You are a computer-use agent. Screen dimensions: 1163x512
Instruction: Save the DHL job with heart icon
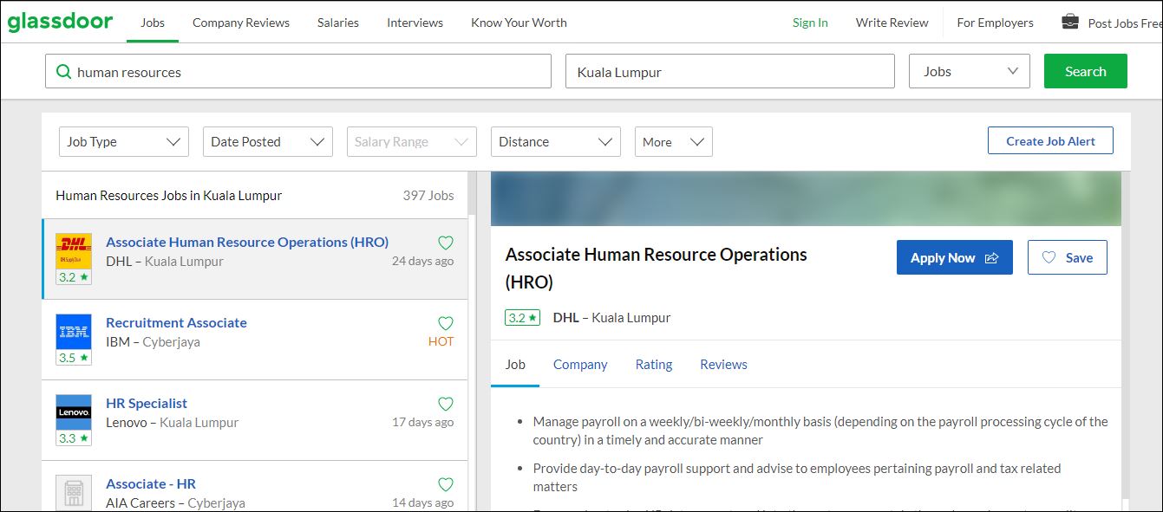446,243
